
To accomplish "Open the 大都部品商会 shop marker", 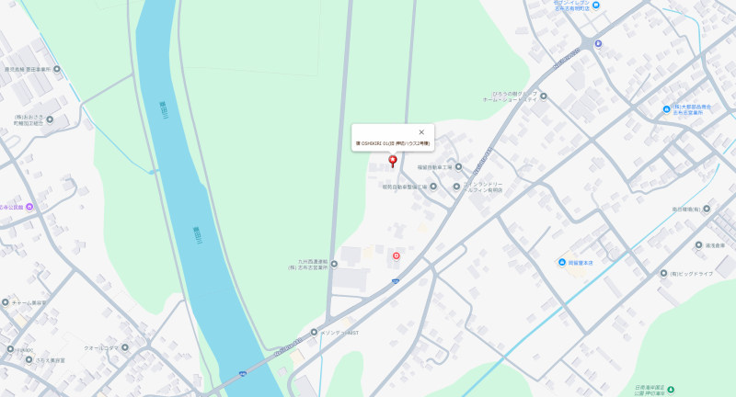I will coord(666,109).
